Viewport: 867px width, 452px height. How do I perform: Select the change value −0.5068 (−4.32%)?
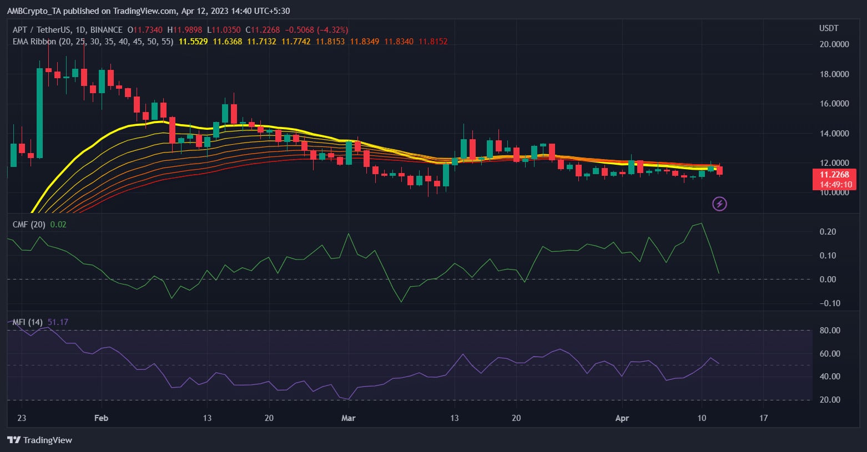[x=317, y=30]
